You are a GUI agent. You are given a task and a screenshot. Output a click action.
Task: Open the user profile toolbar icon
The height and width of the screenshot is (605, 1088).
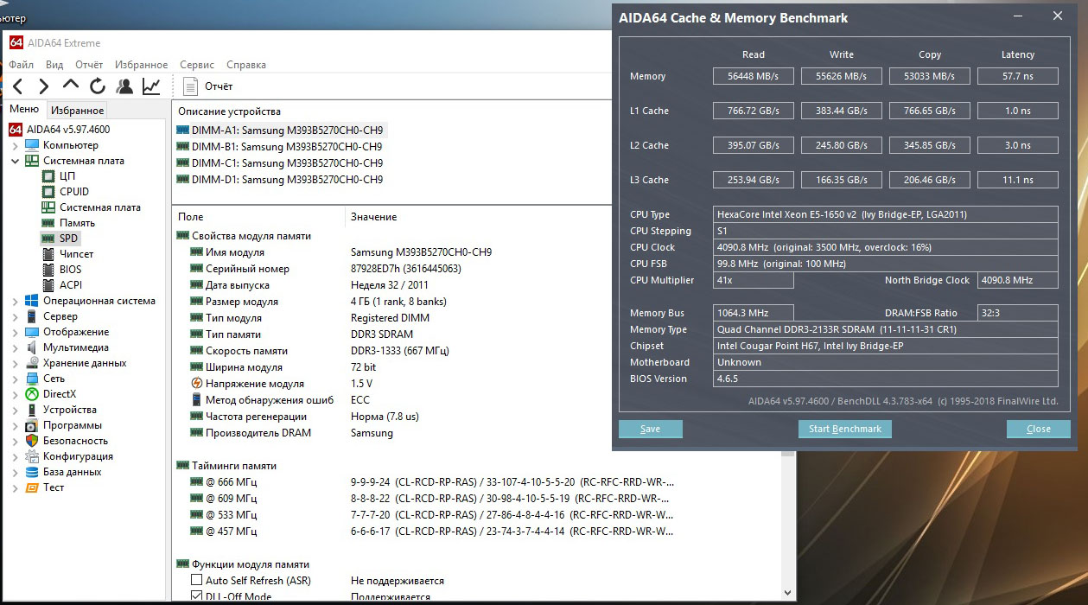click(x=124, y=86)
